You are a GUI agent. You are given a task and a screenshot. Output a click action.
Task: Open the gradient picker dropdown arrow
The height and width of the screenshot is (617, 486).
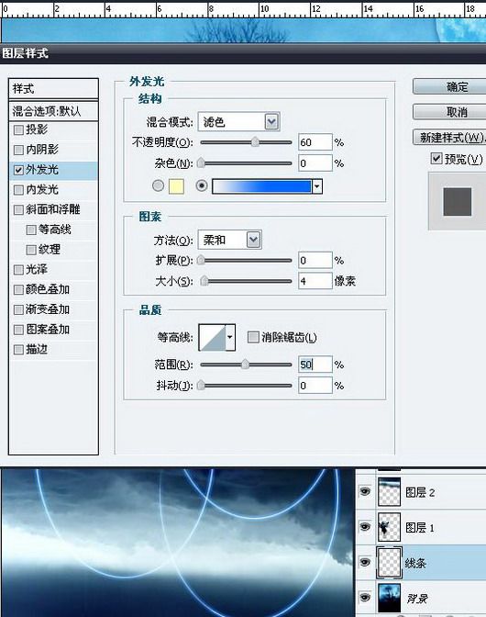point(316,186)
